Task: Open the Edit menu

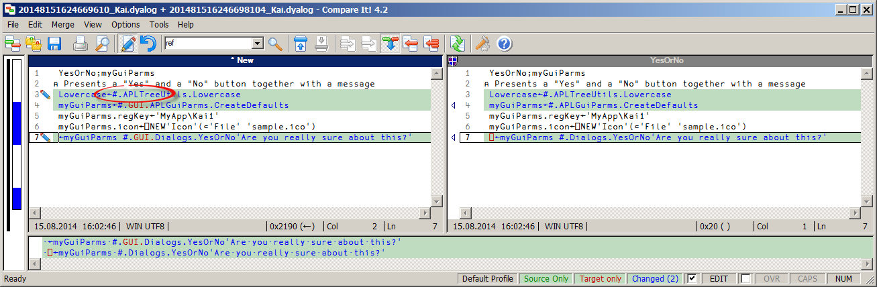Action: pyautogui.click(x=35, y=24)
